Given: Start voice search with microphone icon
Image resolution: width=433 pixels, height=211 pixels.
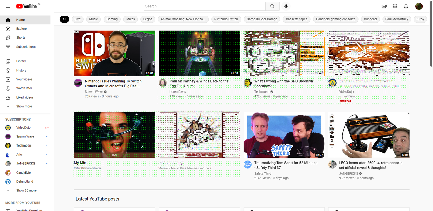Looking at the screenshot, I should pos(286,6).
